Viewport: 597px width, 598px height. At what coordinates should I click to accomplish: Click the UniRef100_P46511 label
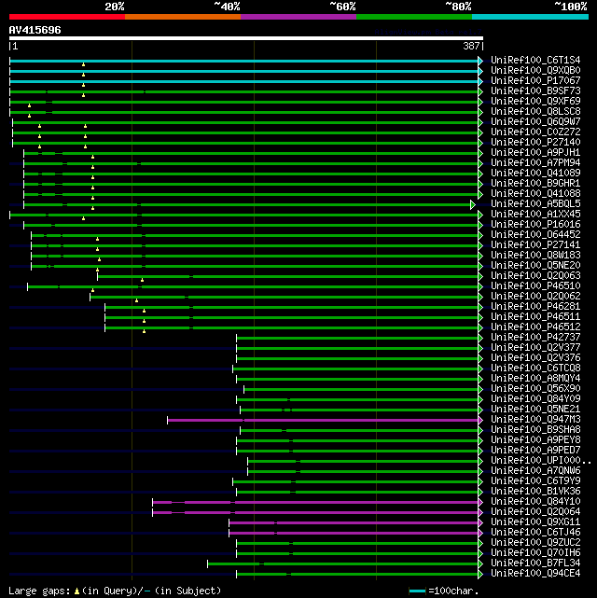(x=535, y=317)
